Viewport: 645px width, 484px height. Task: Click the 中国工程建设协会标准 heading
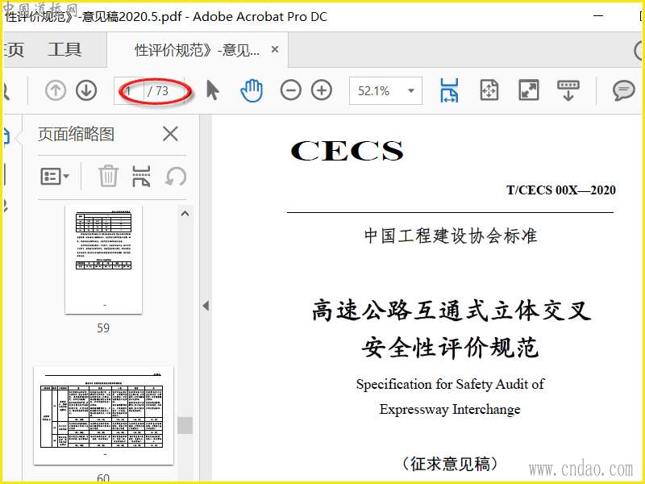coord(451,236)
